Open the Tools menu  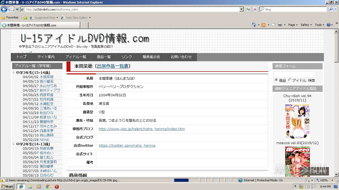[320, 25]
